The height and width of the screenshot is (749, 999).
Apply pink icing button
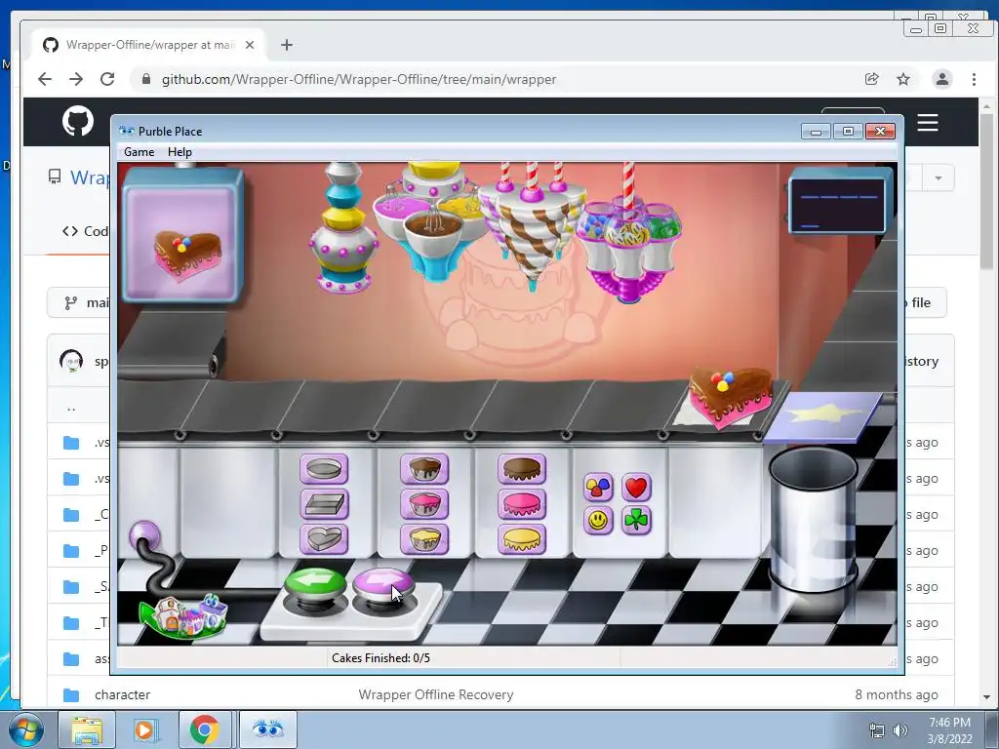521,504
